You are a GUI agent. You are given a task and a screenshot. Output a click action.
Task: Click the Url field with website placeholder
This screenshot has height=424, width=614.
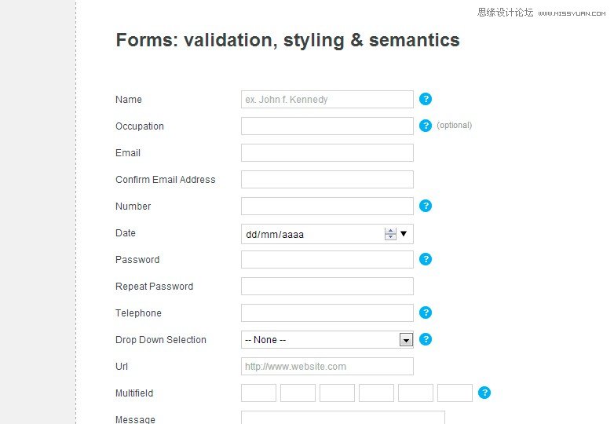[327, 366]
